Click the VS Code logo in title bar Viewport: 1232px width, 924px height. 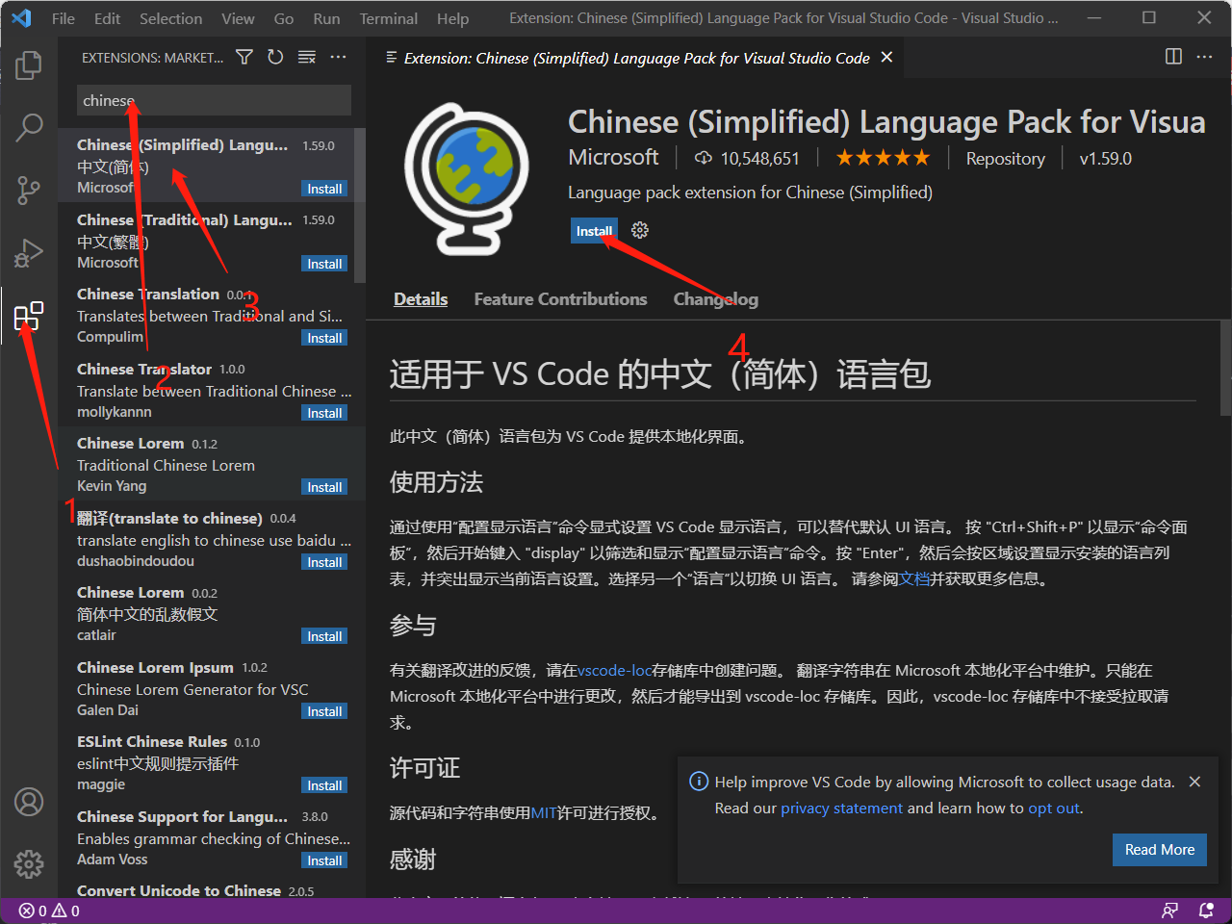pyautogui.click(x=21, y=18)
